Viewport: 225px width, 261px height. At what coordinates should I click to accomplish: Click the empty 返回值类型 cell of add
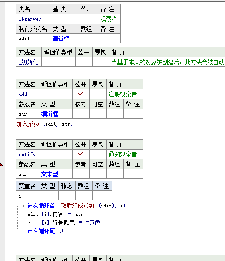[x=55, y=94]
